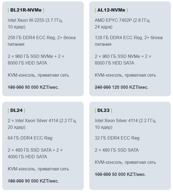Click the storage line in the BL21R-NVMe card
Viewport: 173px width, 193px height.
[x=36, y=60]
